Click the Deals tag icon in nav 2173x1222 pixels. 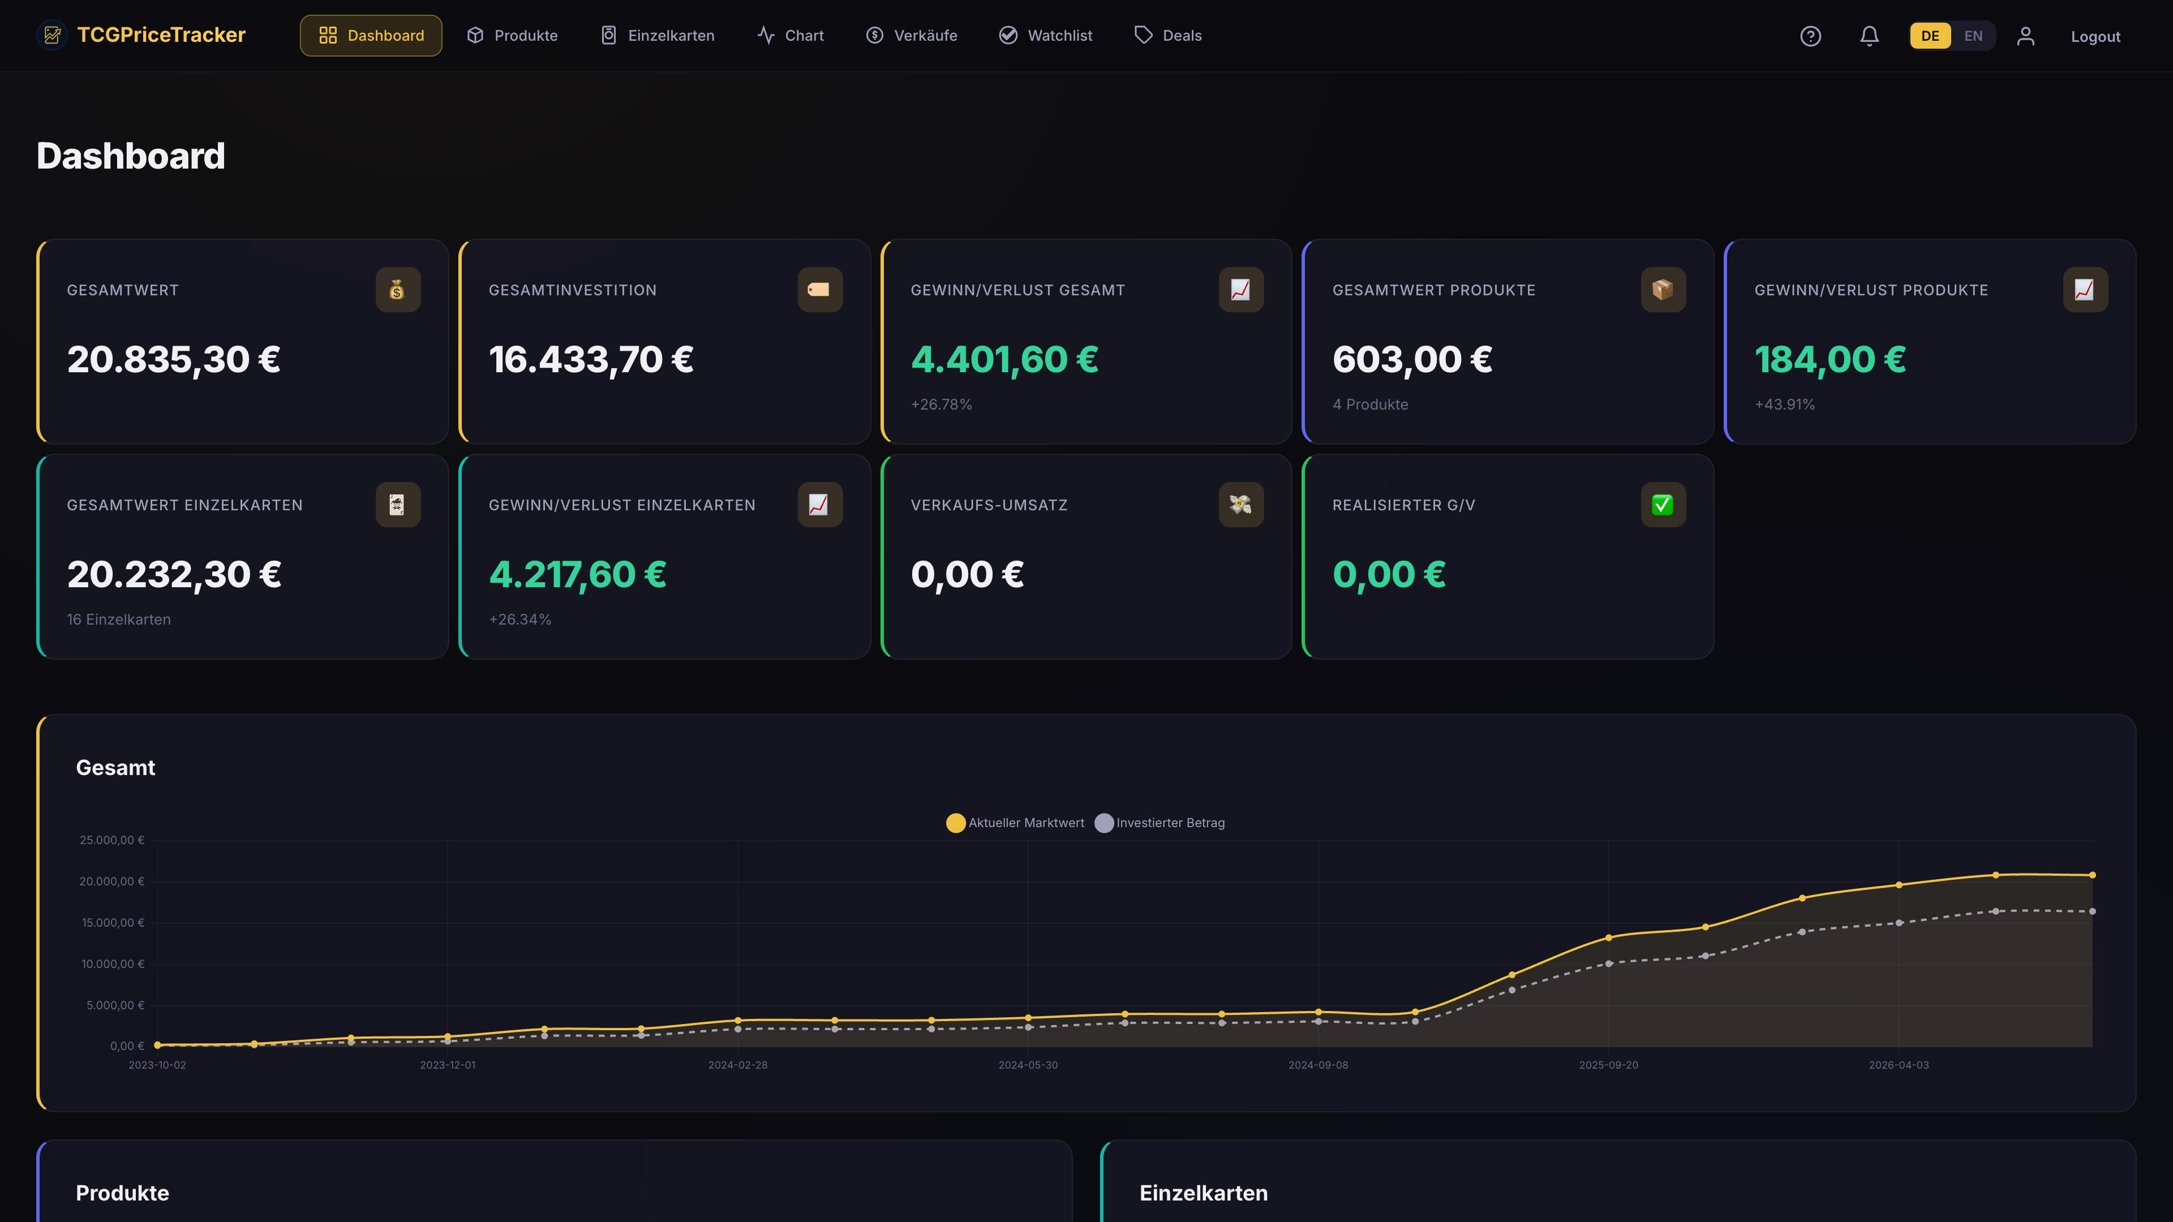tap(1143, 36)
